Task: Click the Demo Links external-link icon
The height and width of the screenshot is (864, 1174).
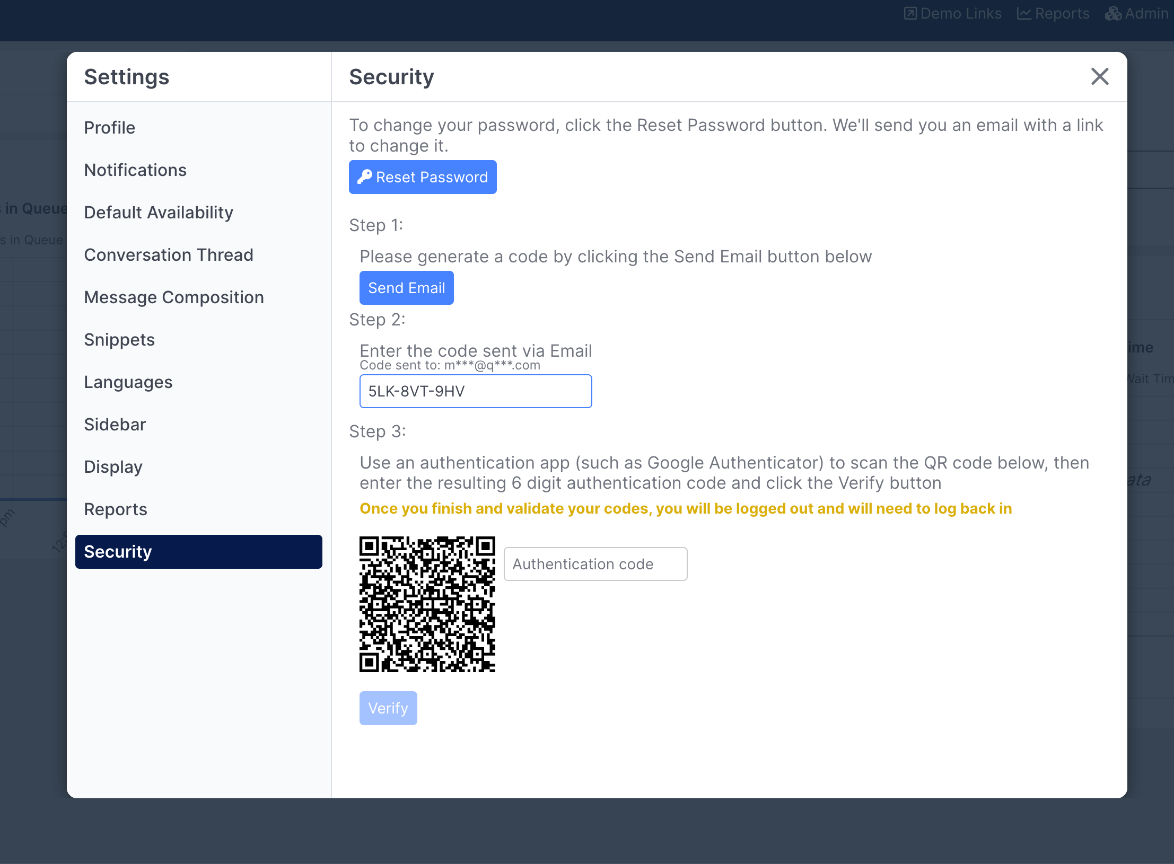Action: pyautogui.click(x=910, y=13)
